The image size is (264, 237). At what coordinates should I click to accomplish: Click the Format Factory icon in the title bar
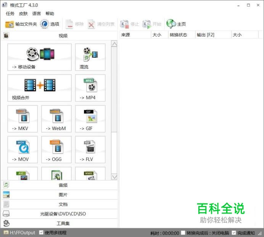tap(5, 5)
